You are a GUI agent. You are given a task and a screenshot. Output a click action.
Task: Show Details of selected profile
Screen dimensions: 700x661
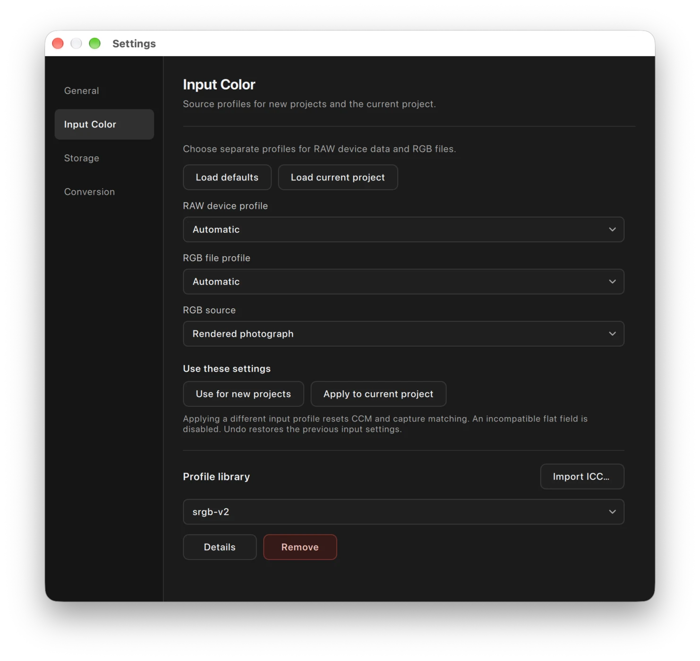pos(220,547)
